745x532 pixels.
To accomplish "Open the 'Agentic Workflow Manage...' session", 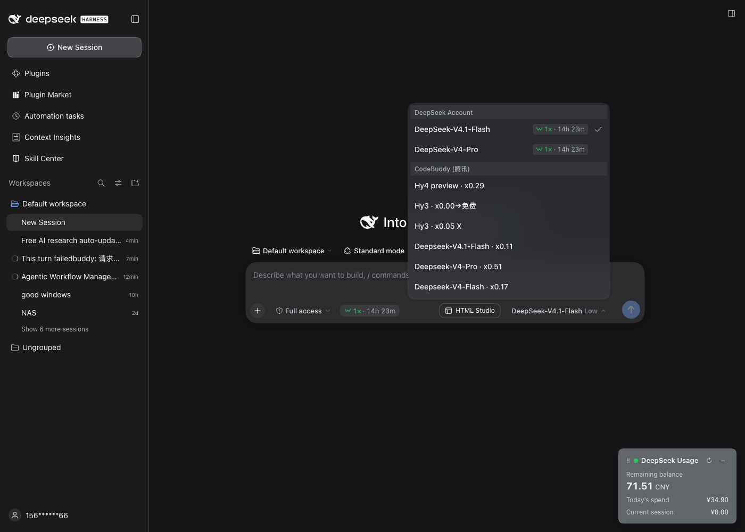I will pos(74,277).
